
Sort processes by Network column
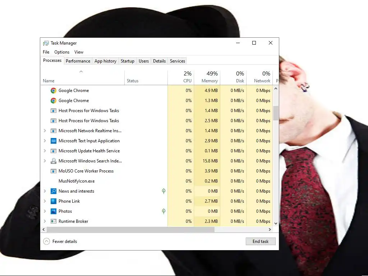coord(259,78)
